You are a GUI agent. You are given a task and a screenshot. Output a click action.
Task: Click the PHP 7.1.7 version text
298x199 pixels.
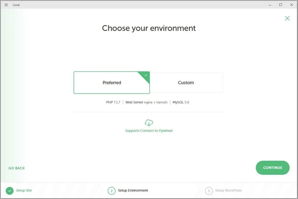coord(113,102)
